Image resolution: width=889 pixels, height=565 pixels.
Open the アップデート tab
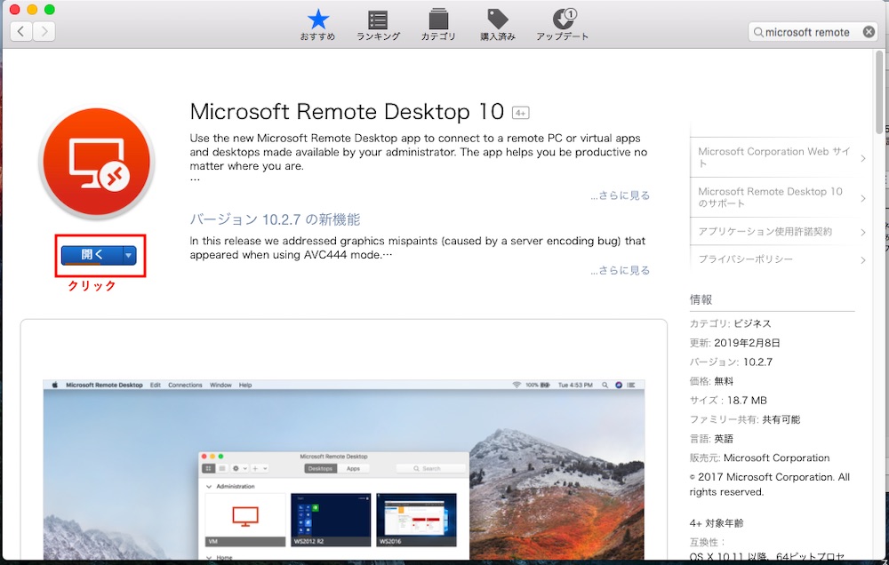click(x=563, y=25)
